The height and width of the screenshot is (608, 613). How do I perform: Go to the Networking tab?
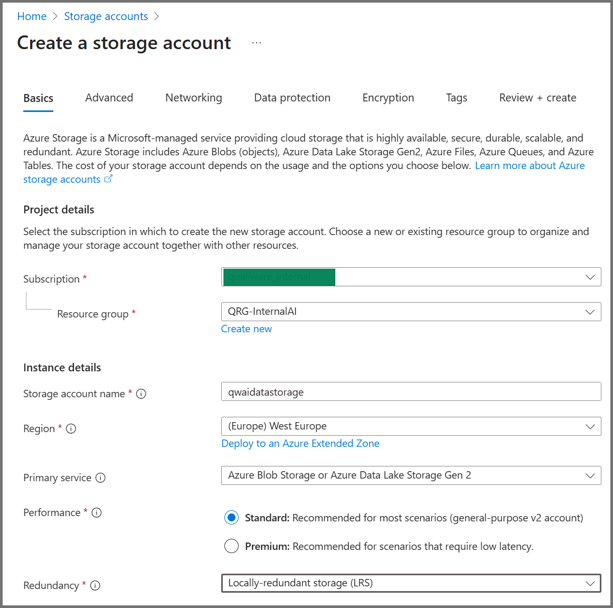point(194,98)
